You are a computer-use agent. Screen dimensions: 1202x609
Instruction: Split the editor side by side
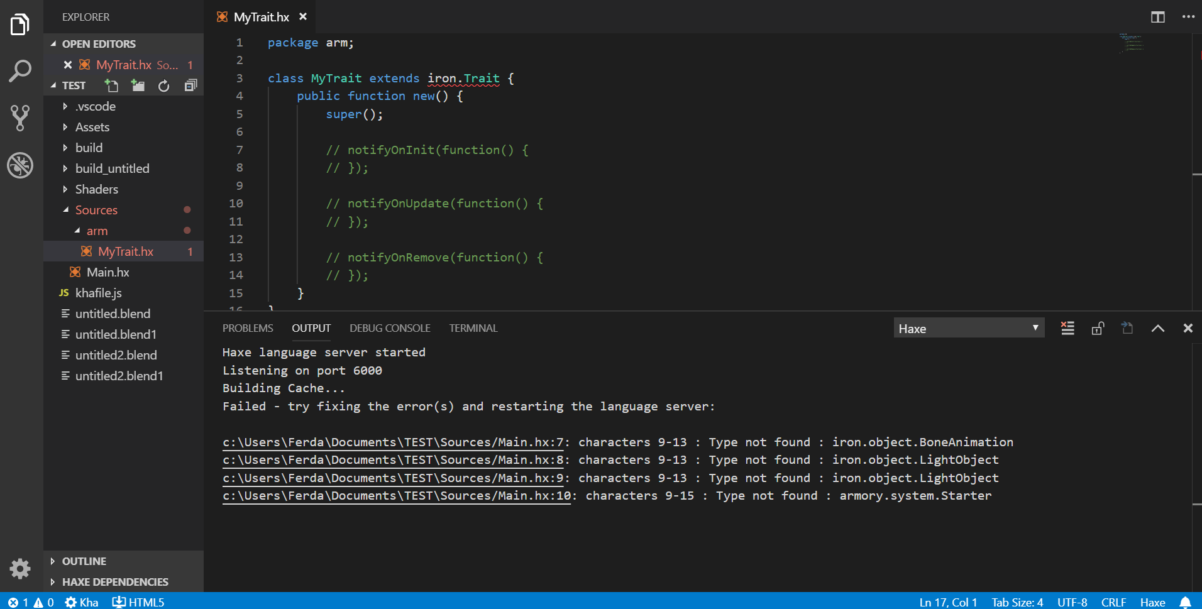point(1158,17)
